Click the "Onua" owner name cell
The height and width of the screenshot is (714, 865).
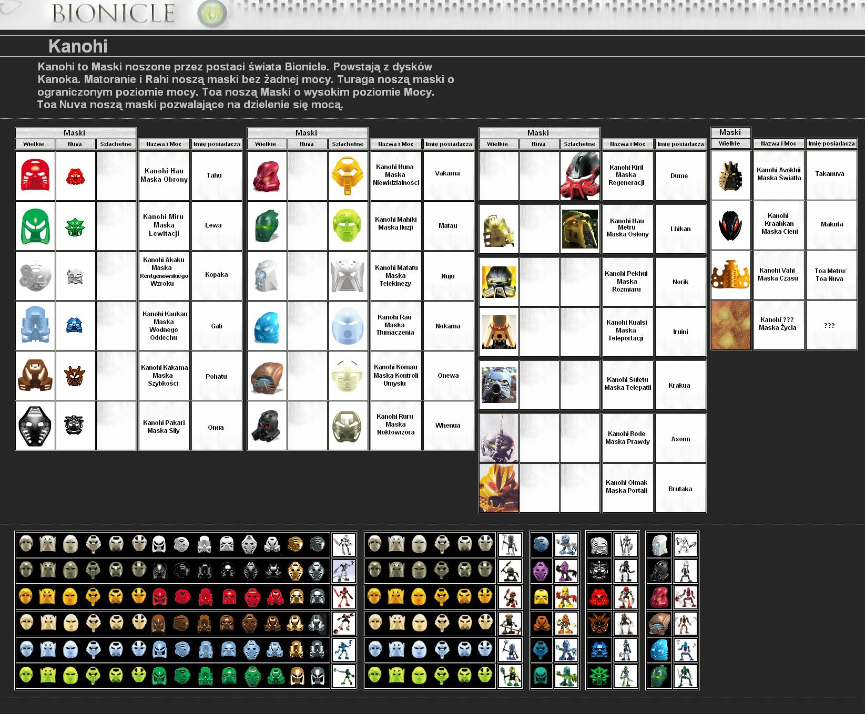coord(216,426)
